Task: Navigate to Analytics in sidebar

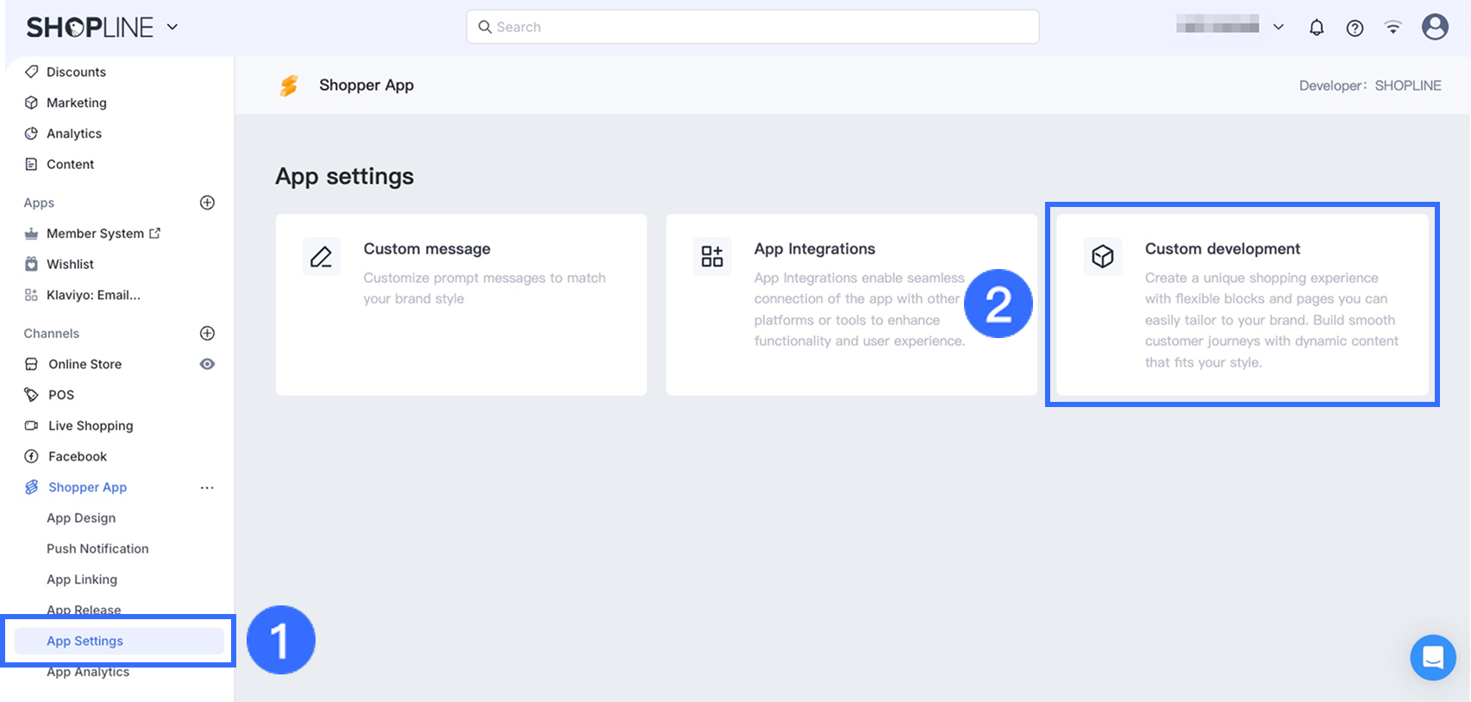Action: [x=74, y=134]
